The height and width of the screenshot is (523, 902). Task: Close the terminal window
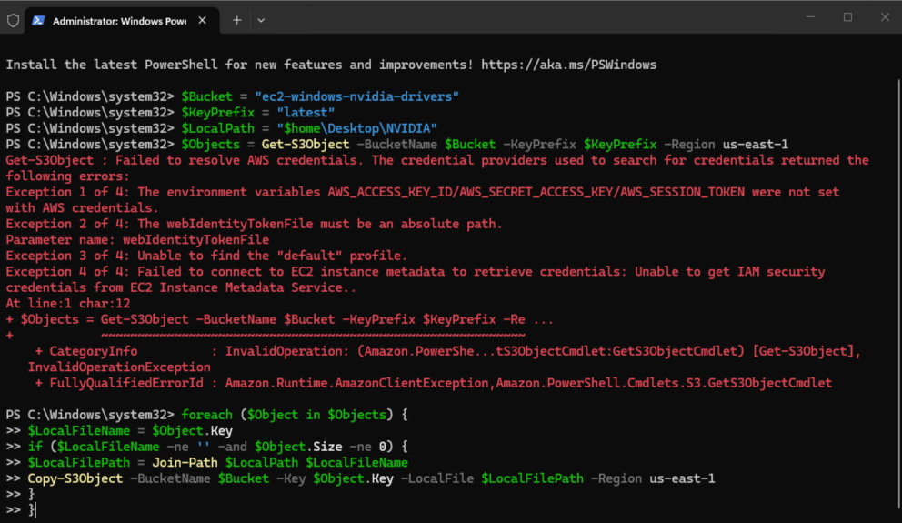[x=886, y=17]
